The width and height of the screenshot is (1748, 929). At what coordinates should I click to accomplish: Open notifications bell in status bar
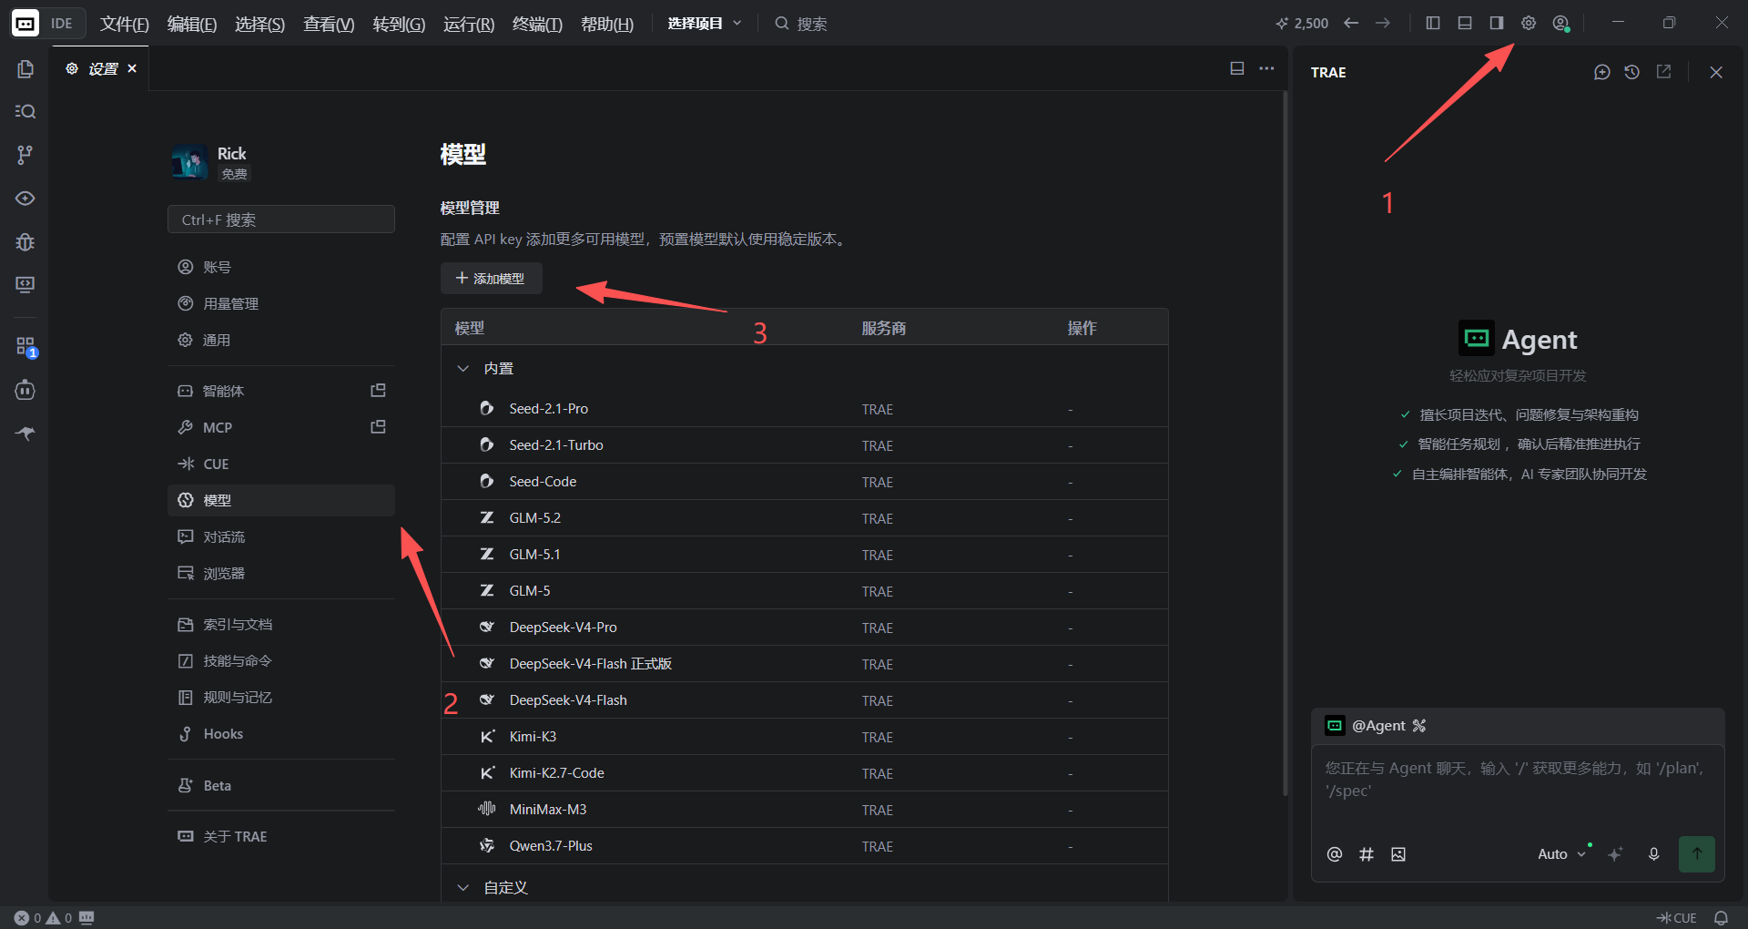(1722, 918)
